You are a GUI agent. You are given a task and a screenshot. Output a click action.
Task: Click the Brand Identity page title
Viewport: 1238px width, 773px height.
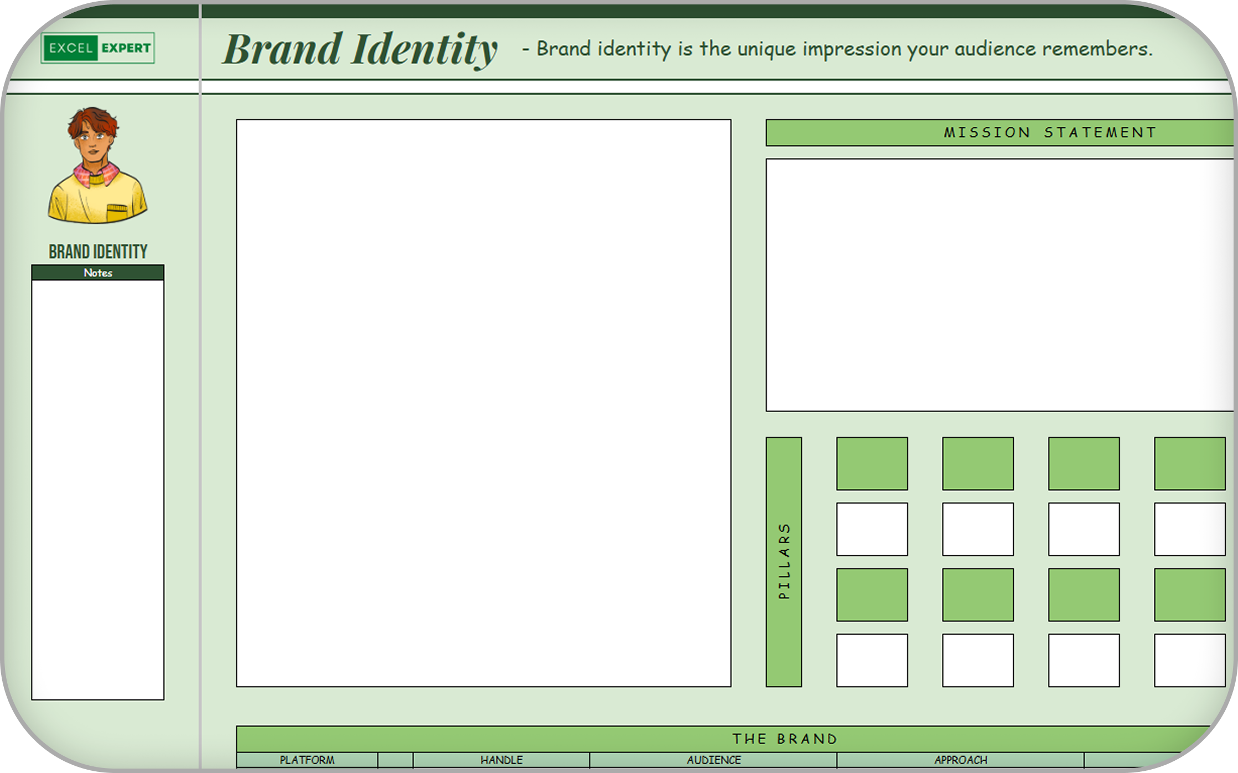pyautogui.click(x=360, y=49)
